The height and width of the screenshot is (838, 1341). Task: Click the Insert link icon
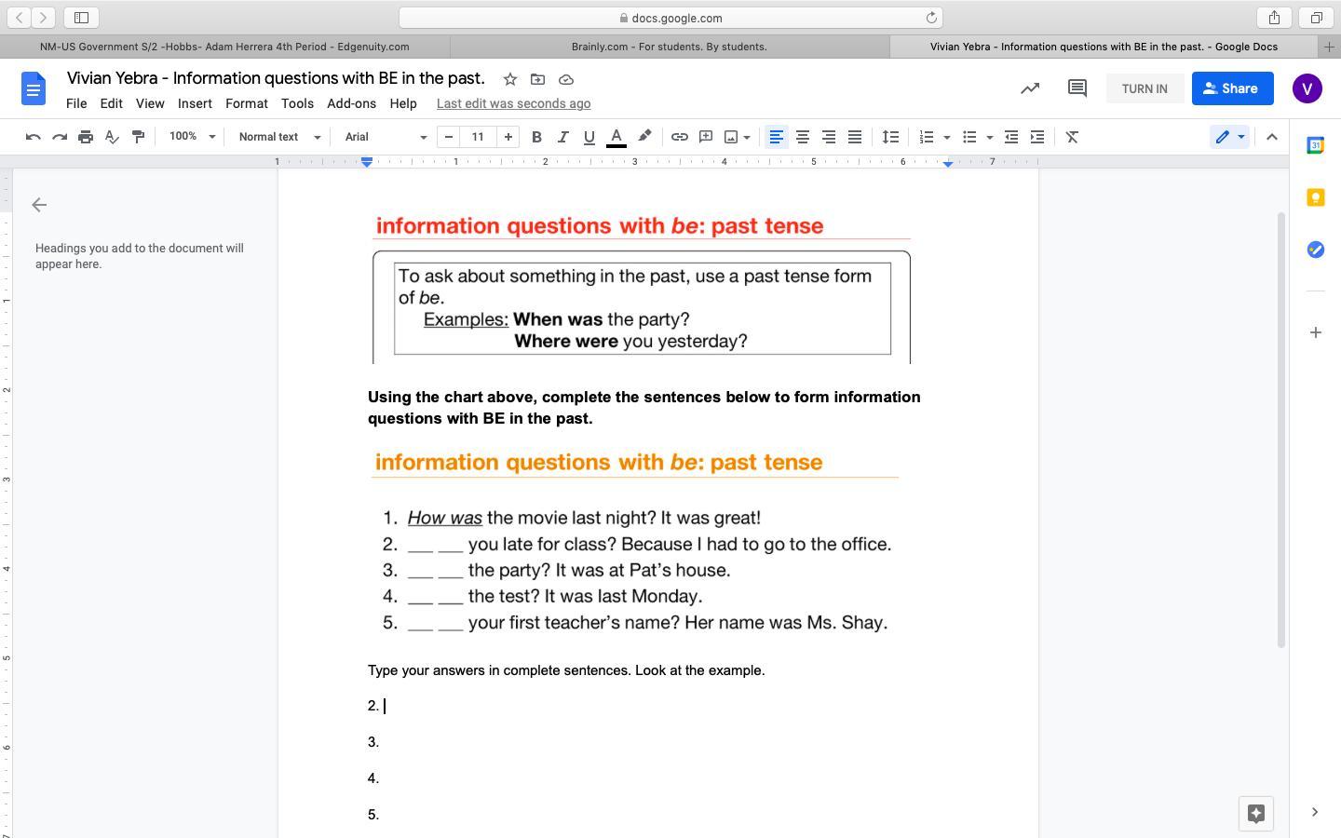pyautogui.click(x=680, y=137)
